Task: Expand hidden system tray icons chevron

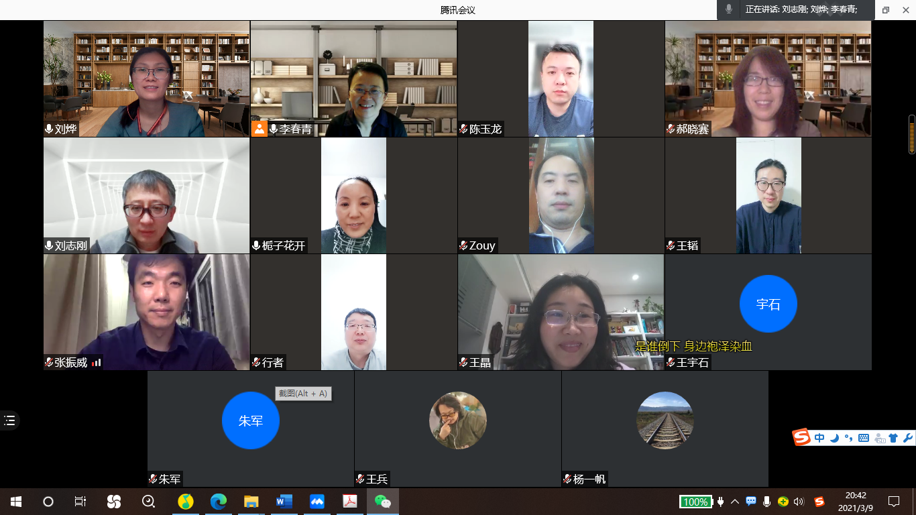Action: 735,502
